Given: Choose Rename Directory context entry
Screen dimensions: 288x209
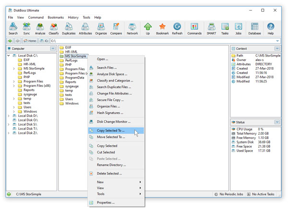Looking at the screenshot, I should click(116, 165).
